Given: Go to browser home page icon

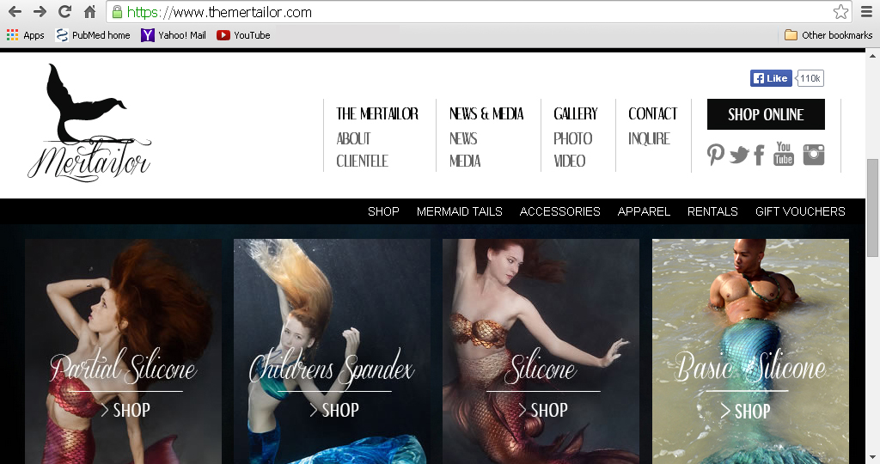Looking at the screenshot, I should [x=89, y=12].
